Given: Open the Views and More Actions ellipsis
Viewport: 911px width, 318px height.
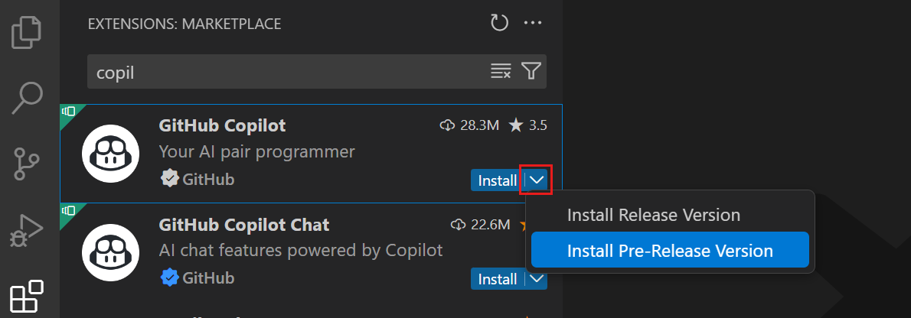Looking at the screenshot, I should click(533, 24).
